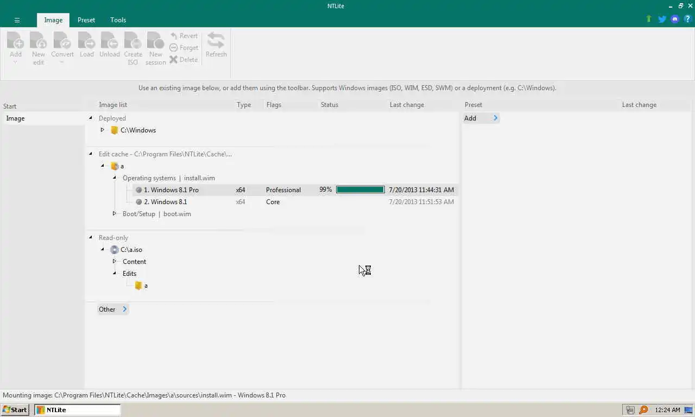This screenshot has width=695, height=417.
Task: Collapse the 'a' edit cache node
Action: (x=102, y=166)
